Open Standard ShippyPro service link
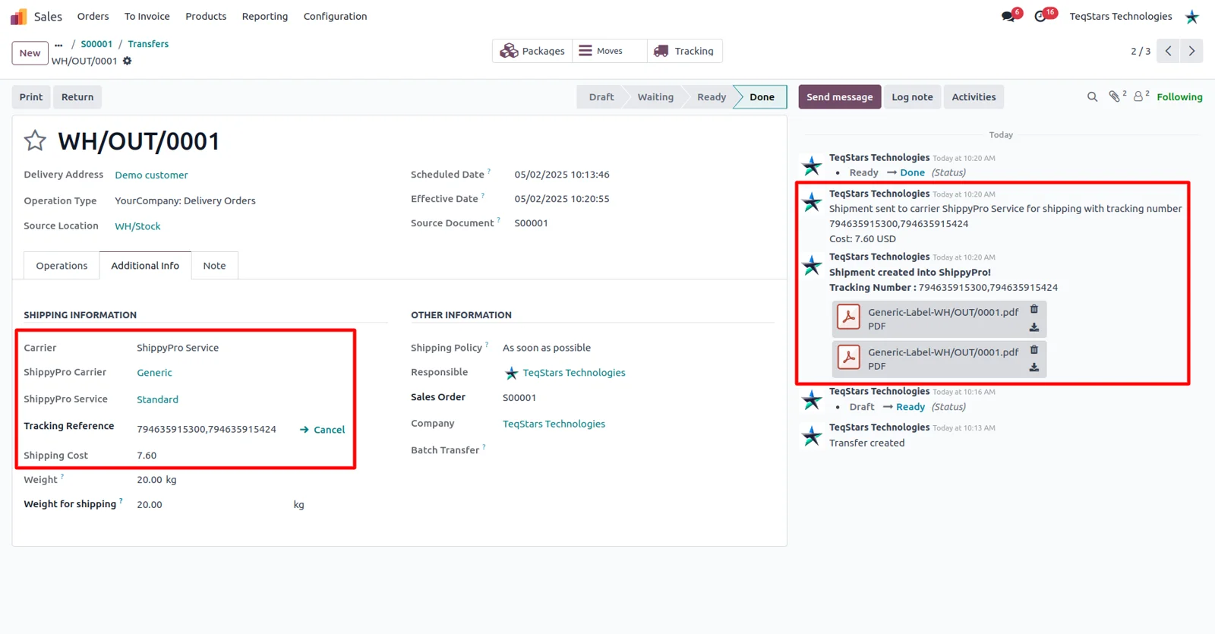Image resolution: width=1215 pixels, height=634 pixels. tap(157, 399)
